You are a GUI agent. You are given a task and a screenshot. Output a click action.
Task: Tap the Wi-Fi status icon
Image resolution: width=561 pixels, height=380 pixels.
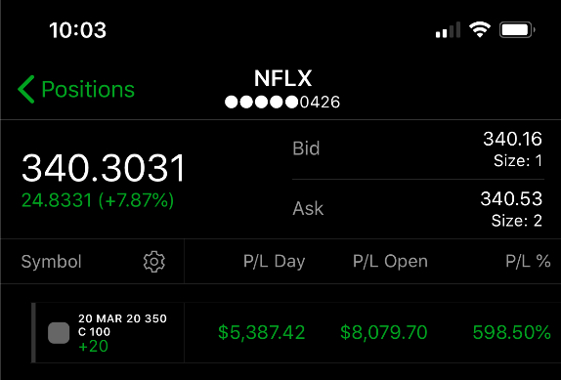click(480, 29)
